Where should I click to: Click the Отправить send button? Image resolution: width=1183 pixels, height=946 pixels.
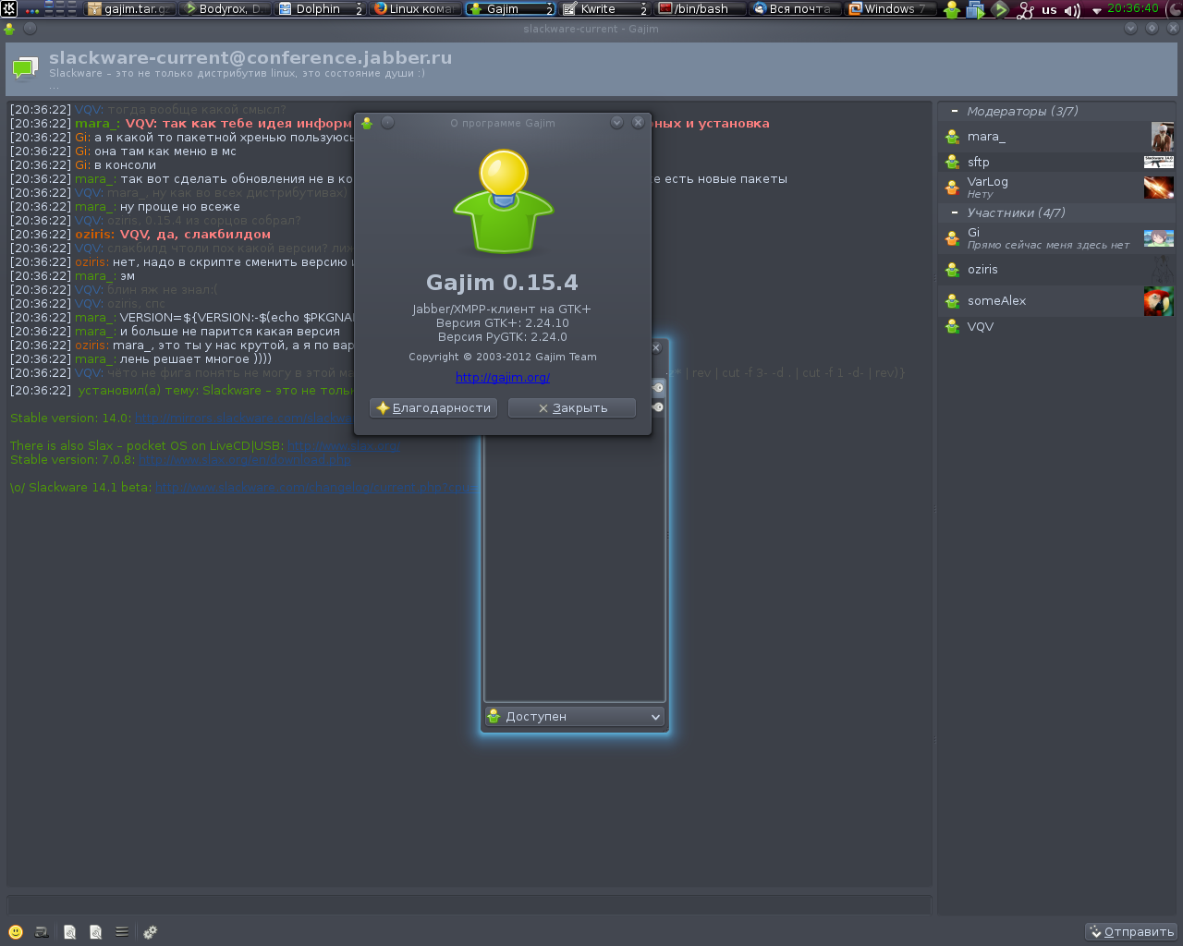(x=1130, y=931)
